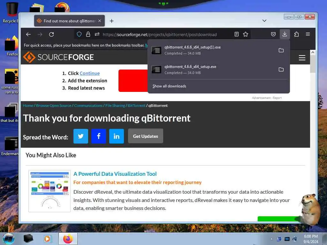Save page to Pocket icon
The image size is (327, 245).
tap(273, 34)
